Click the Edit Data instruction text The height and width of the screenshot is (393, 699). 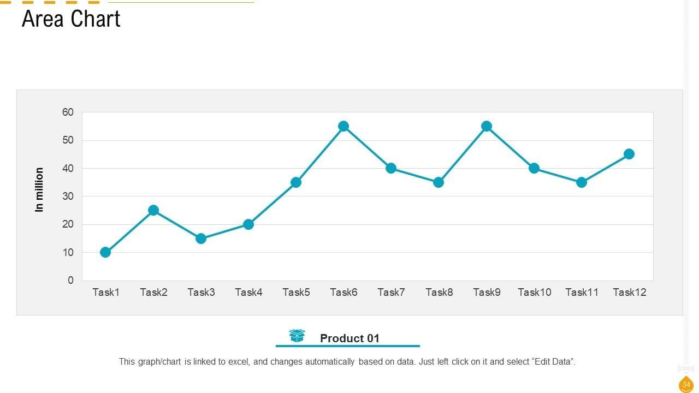[x=347, y=361]
